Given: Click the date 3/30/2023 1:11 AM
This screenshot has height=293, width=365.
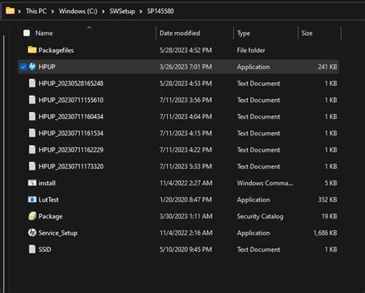Looking at the screenshot, I should 186,216.
